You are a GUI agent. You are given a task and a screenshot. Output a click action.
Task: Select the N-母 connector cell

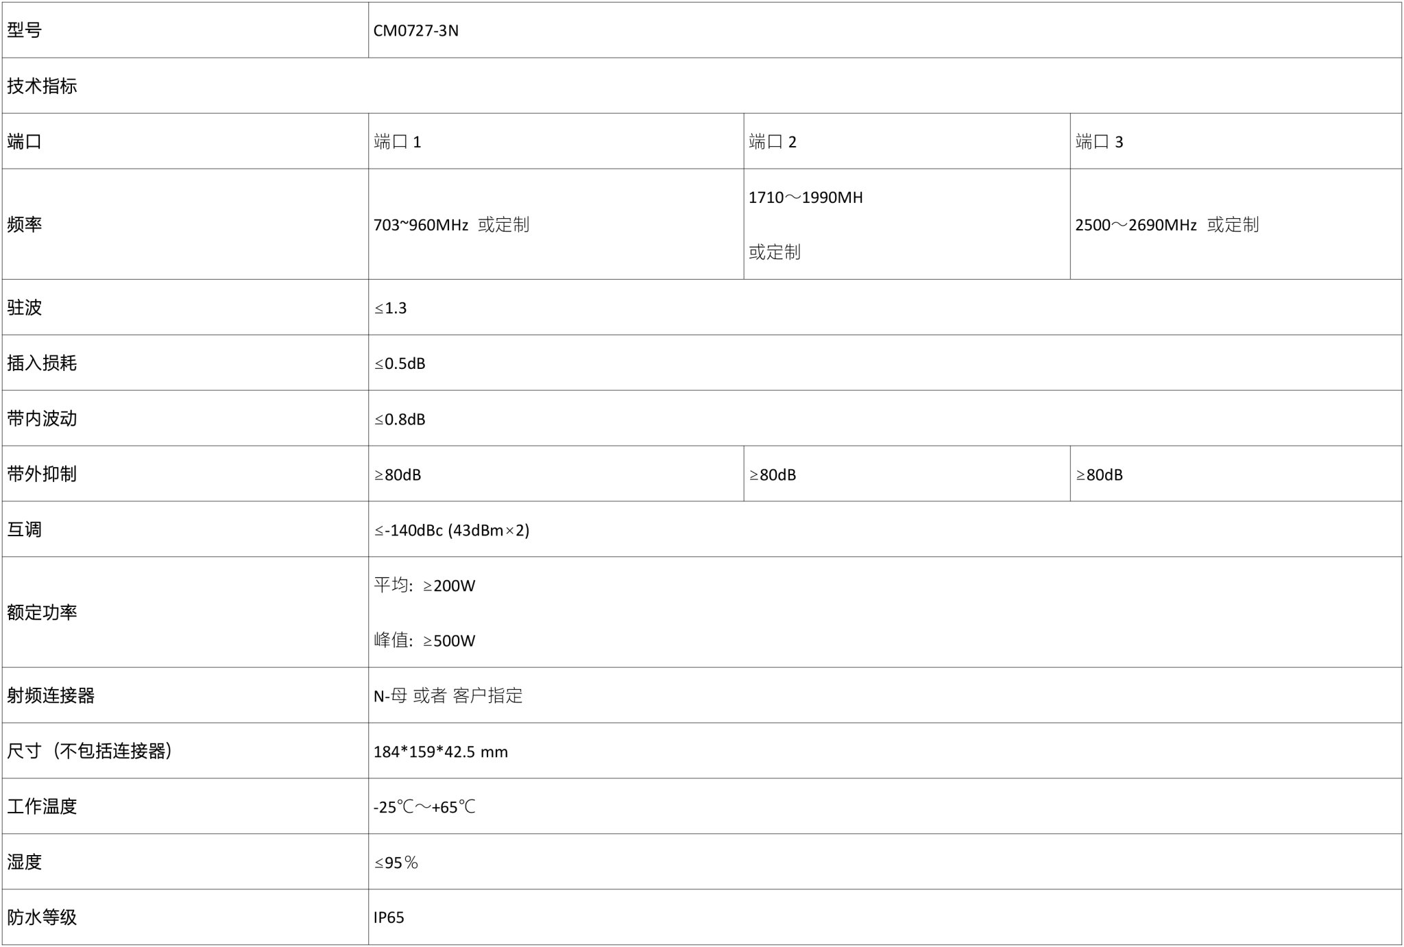[448, 696]
